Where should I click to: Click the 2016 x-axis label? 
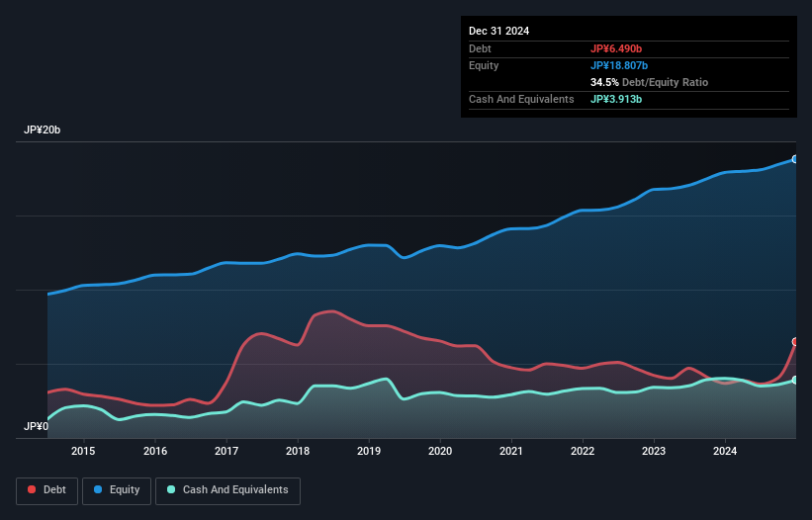coord(155,451)
